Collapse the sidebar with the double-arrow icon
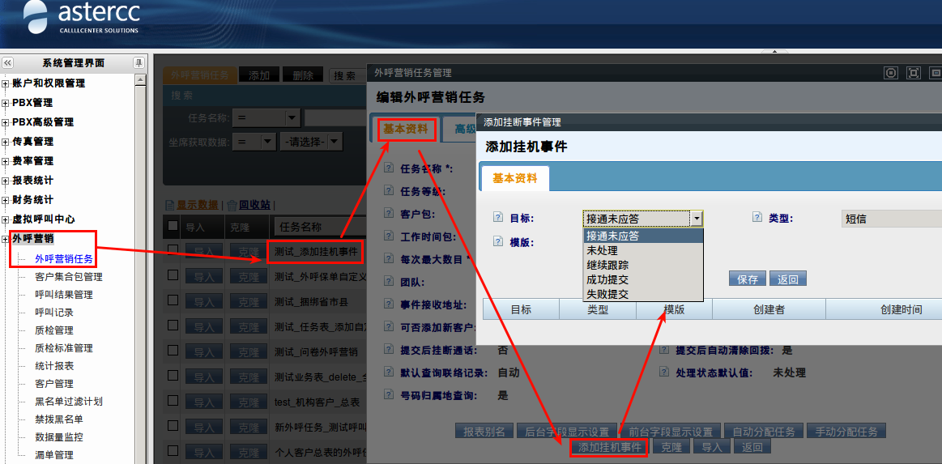 pos(7,63)
